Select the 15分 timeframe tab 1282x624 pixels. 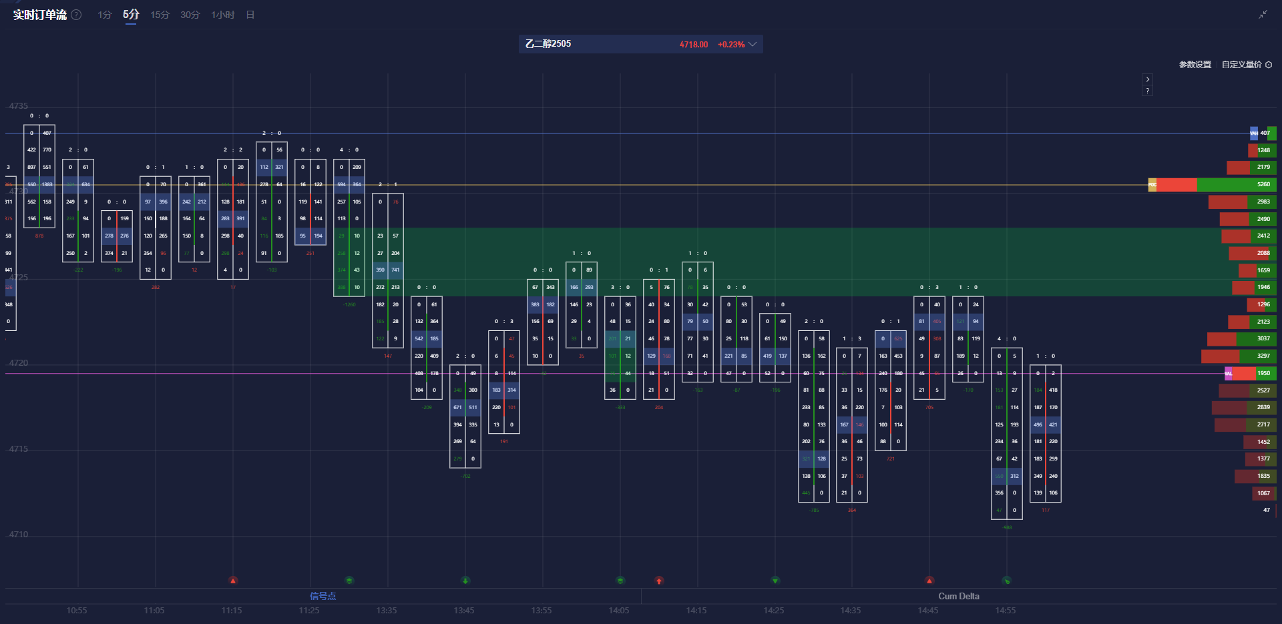[160, 15]
